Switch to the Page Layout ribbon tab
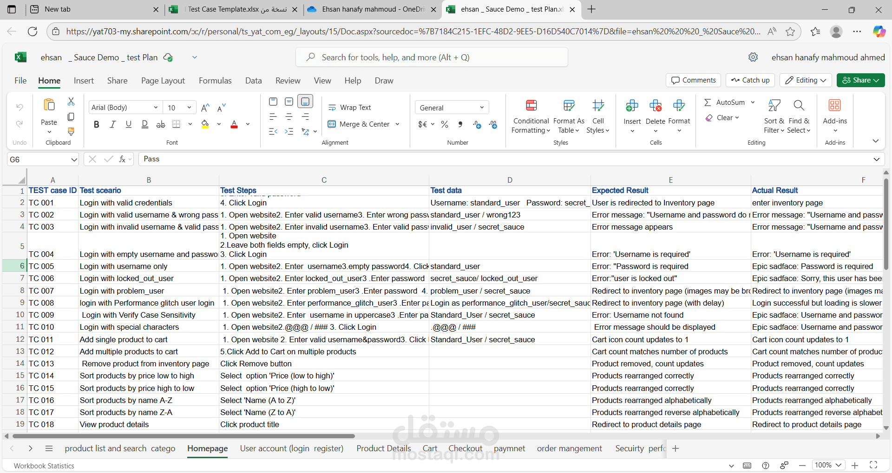 (163, 81)
